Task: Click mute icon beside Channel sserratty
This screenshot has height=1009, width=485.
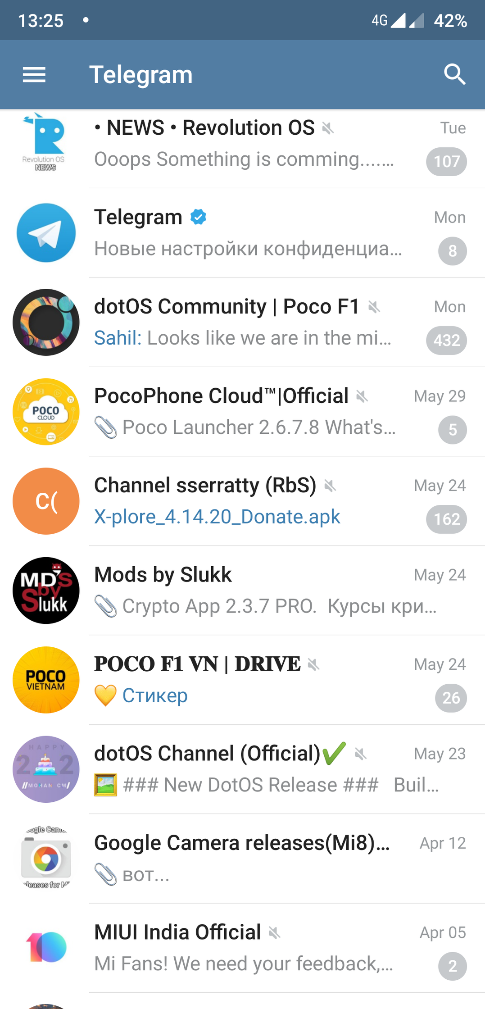Action: pos(330,486)
